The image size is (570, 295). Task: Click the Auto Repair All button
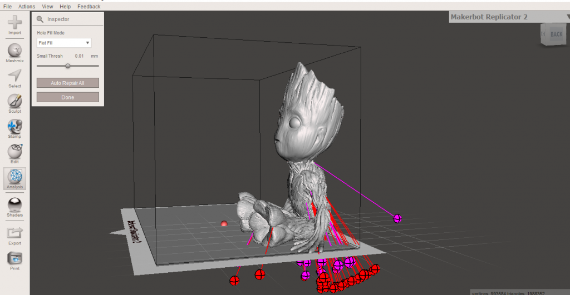pyautogui.click(x=67, y=83)
